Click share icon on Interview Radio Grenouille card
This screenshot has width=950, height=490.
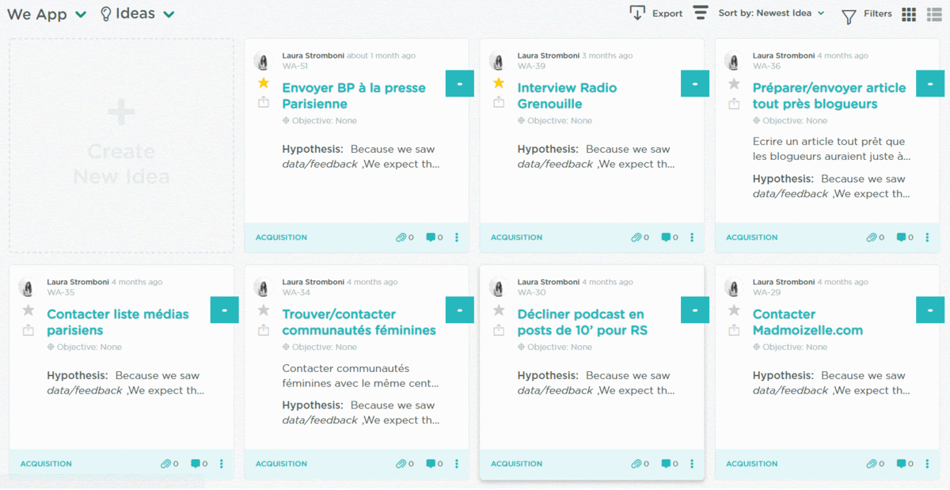pos(499,103)
